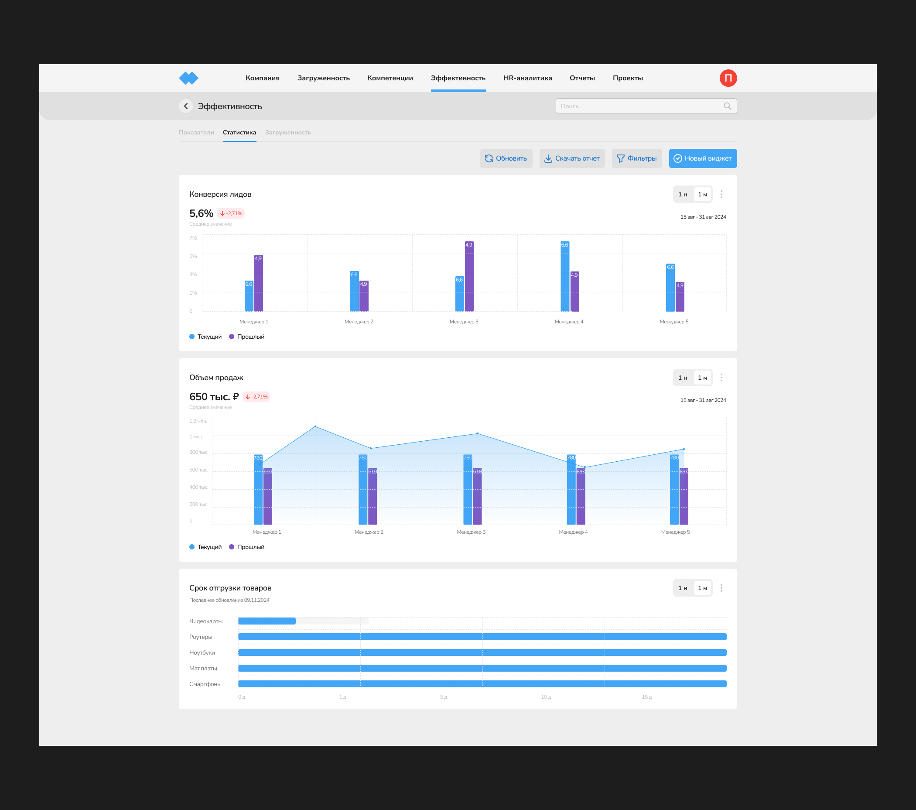Click the back arrow next to Эффективность
This screenshot has width=916, height=810.
click(185, 106)
